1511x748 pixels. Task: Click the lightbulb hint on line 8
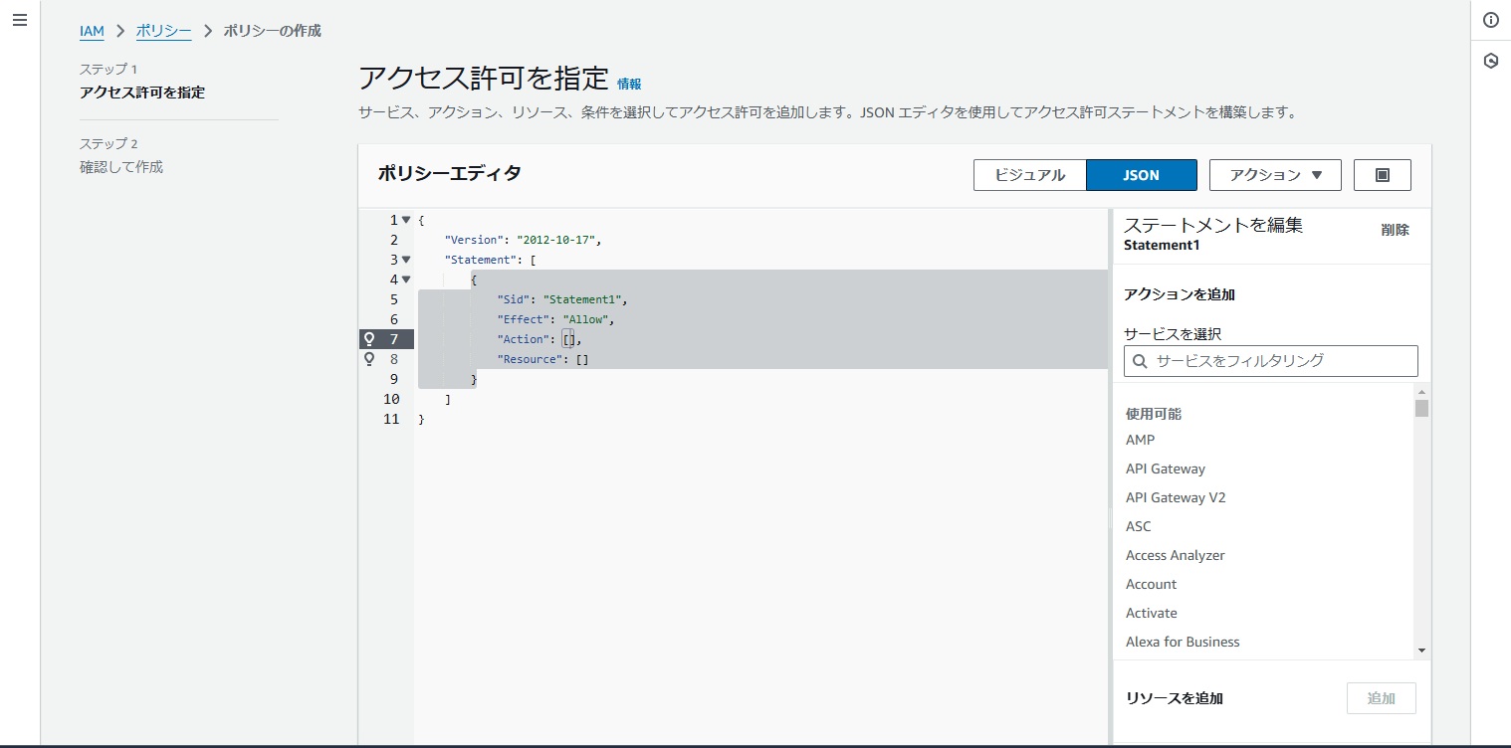[x=368, y=358]
